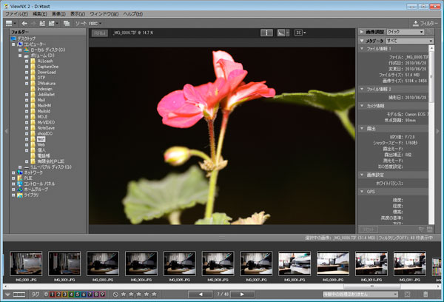Open the ウィンドウ(W) menu
Image resolution: width=444 pixels, height=302 pixels.
[104, 14]
